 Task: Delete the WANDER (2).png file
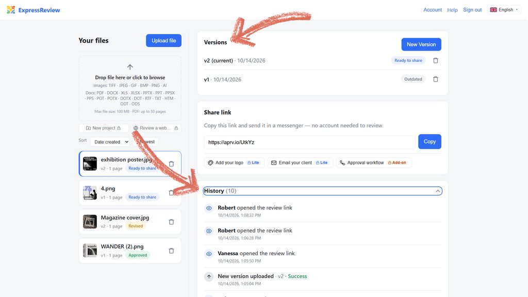click(x=171, y=251)
